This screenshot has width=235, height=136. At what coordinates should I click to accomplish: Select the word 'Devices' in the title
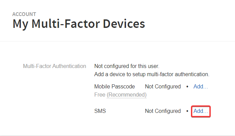pyautogui.click(x=124, y=24)
